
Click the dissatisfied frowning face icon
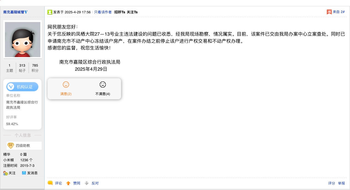102,85
